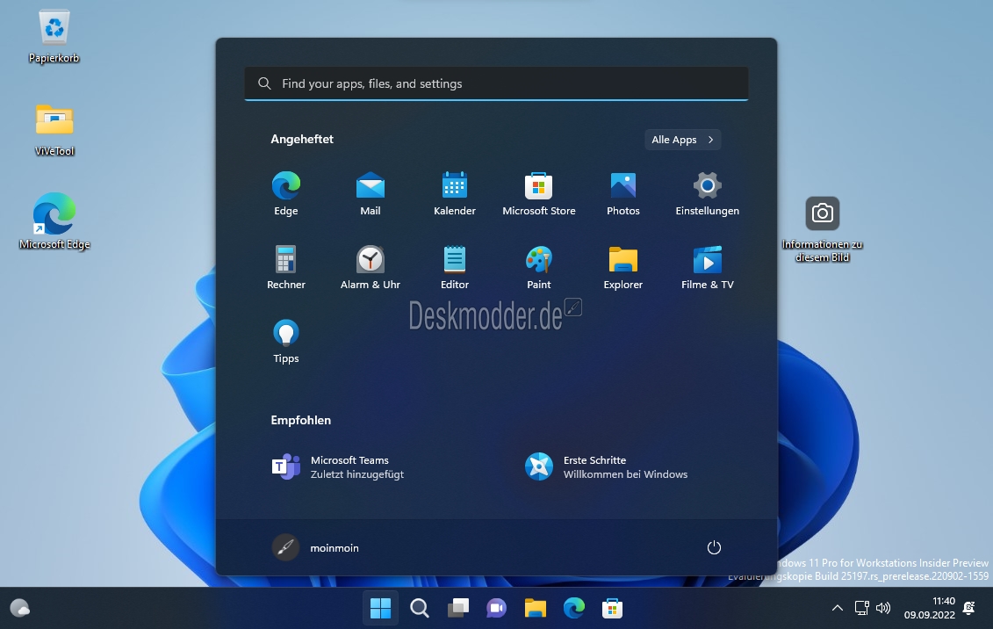The height and width of the screenshot is (629, 993).
Task: Click Informationen zu diesem Bild icon
Action: (x=822, y=229)
